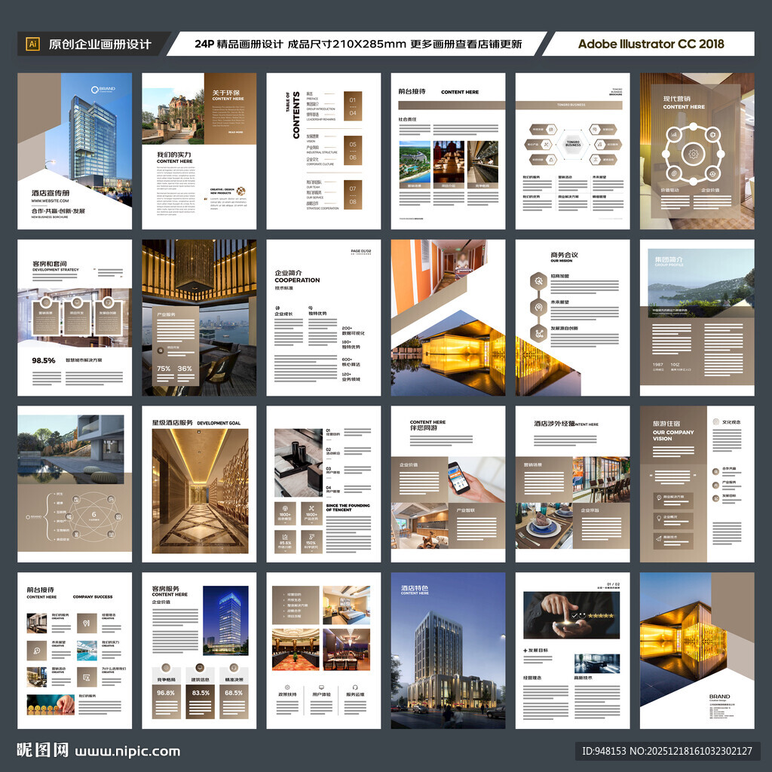Click the 96.8% stat card

coord(166,700)
